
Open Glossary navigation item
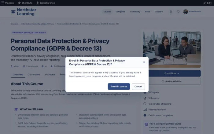[x=159, y=12]
